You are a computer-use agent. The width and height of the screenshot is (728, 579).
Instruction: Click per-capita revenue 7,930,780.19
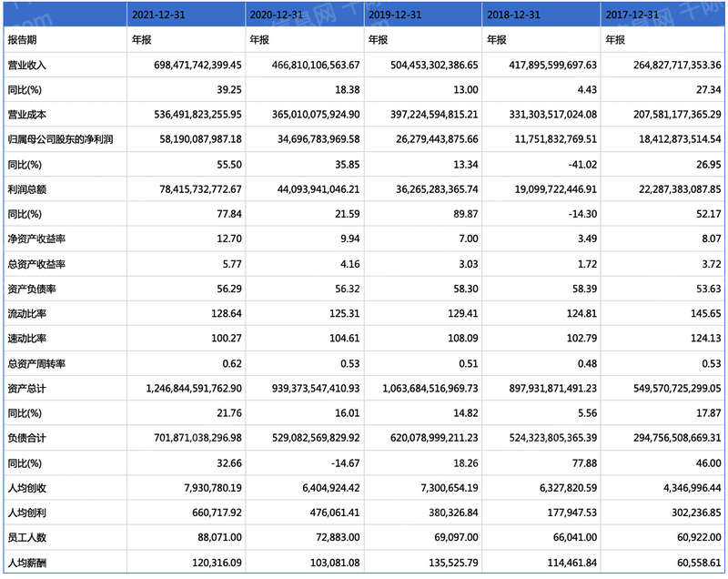click(x=213, y=489)
